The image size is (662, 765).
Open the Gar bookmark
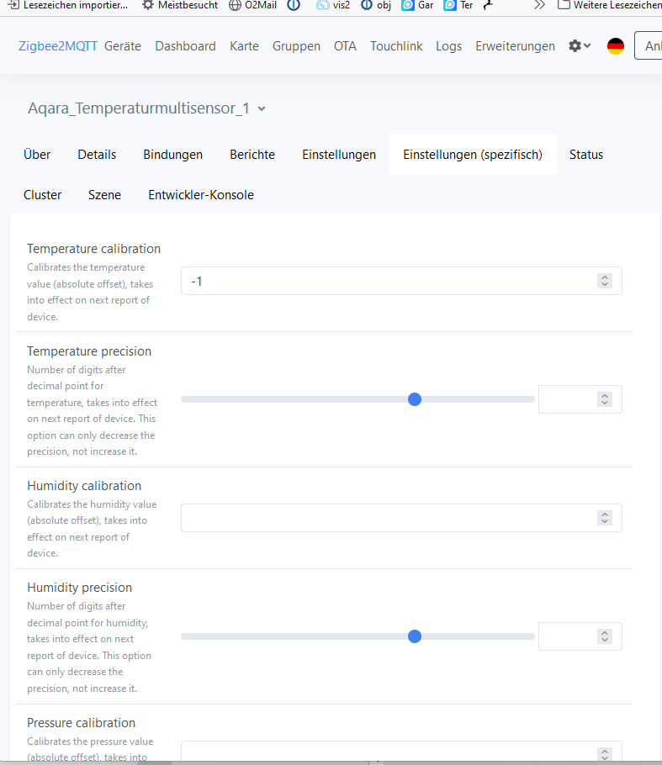417,5
